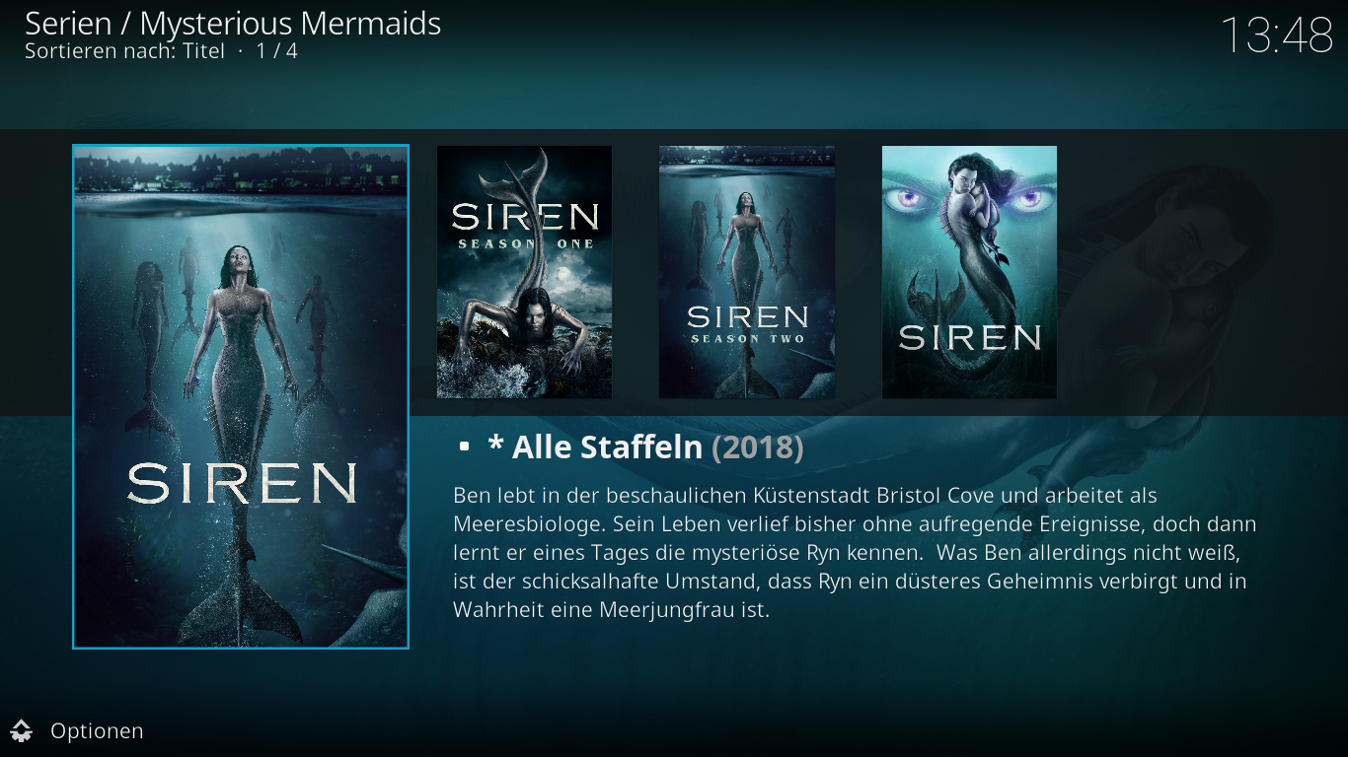The image size is (1348, 757).
Task: Open the Siren Season One poster
Action: click(x=524, y=272)
